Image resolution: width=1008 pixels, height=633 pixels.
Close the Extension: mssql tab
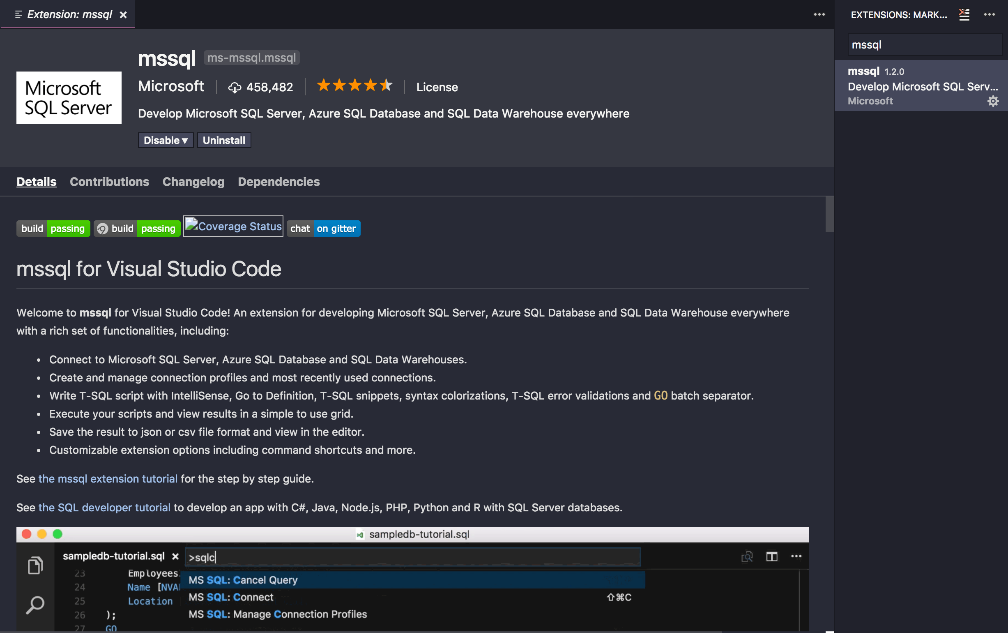(x=123, y=15)
